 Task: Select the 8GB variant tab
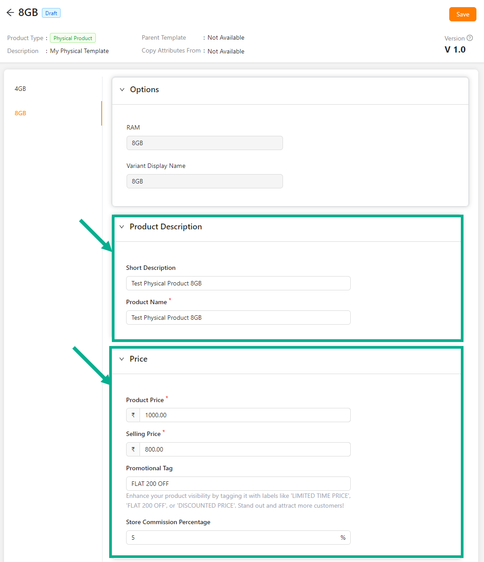[21, 113]
